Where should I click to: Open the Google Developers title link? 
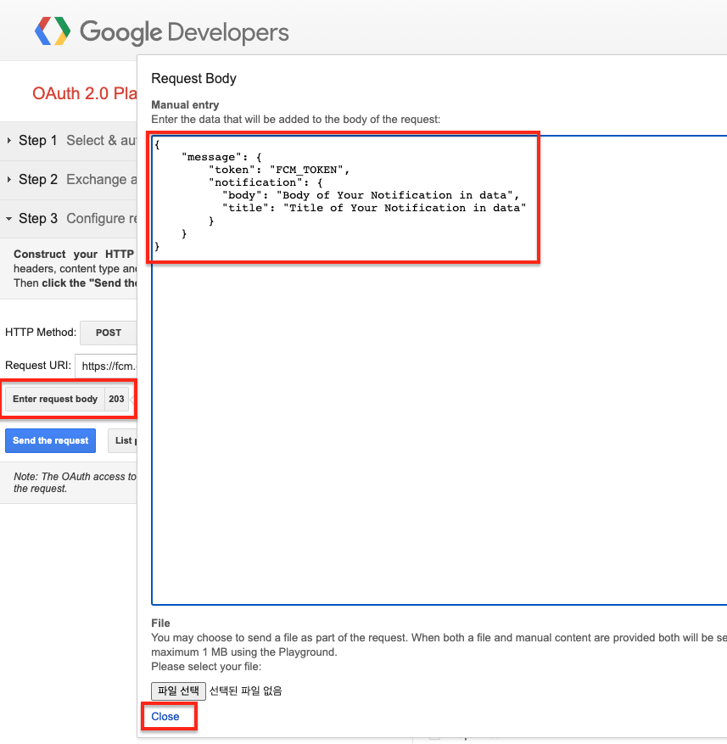pos(184,32)
